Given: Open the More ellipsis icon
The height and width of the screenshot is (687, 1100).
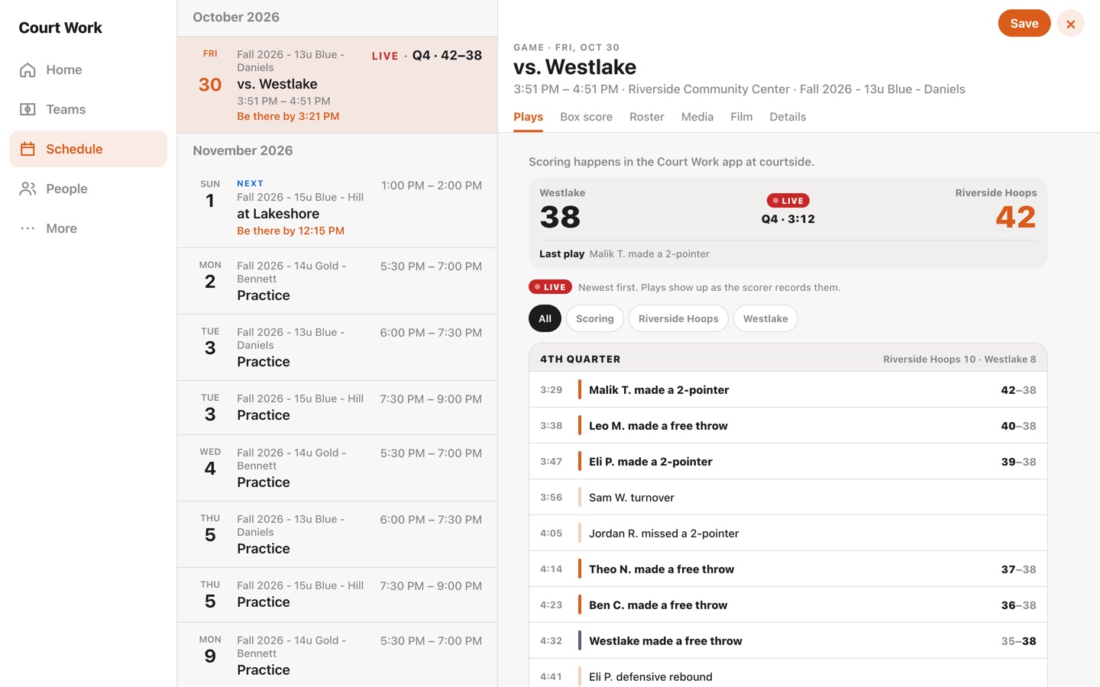Looking at the screenshot, I should coord(27,228).
